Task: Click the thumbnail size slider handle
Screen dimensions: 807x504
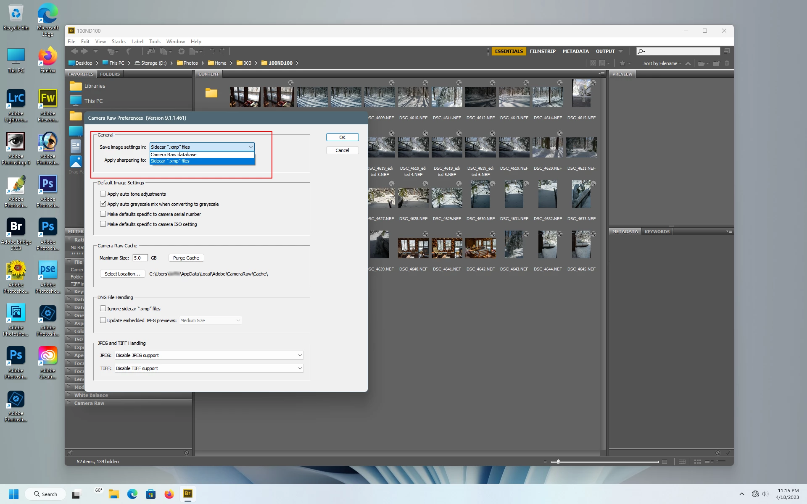Action: tap(558, 462)
